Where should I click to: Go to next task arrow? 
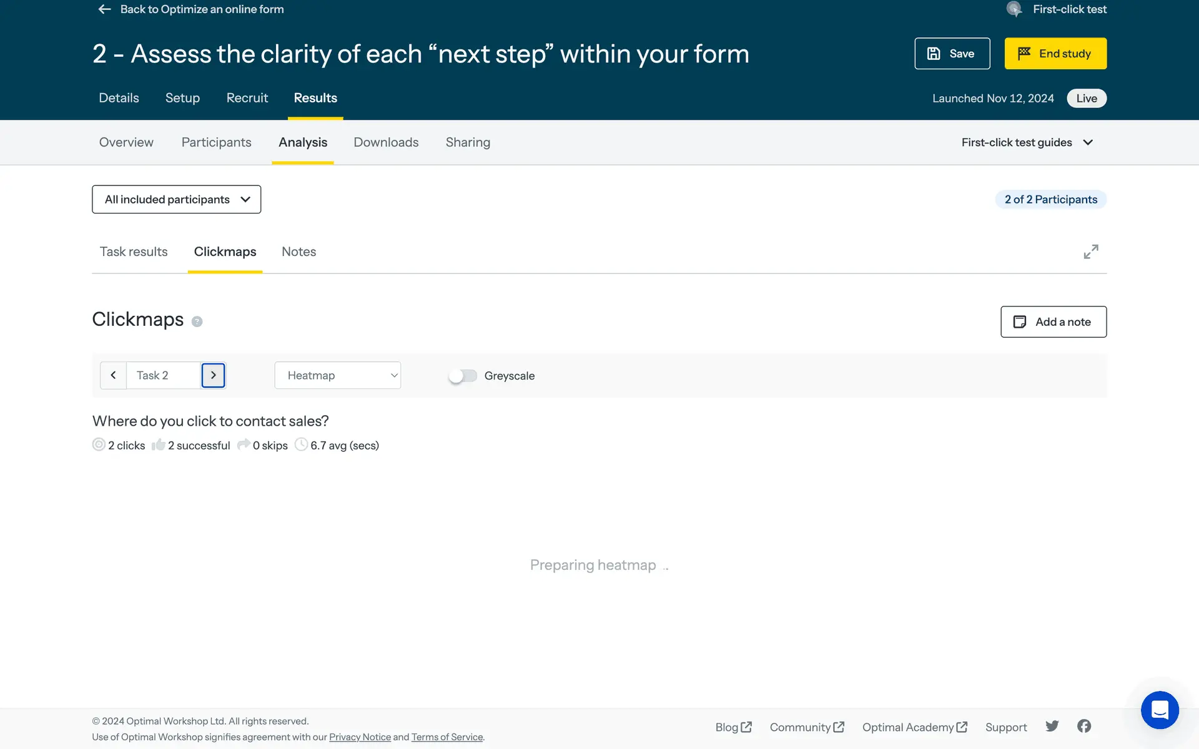click(213, 375)
